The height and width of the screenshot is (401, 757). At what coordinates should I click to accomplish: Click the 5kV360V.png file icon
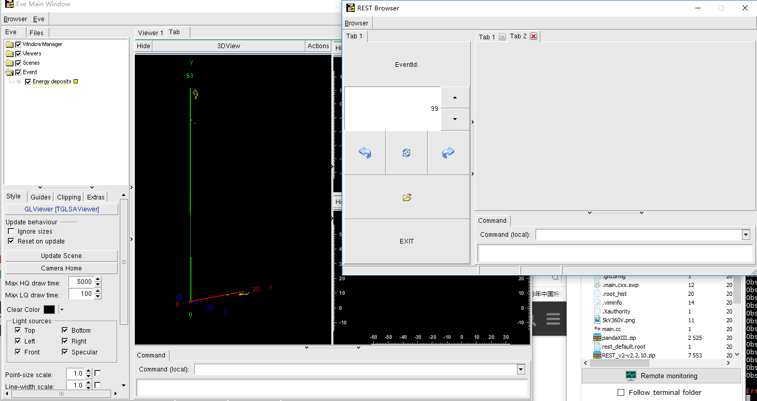click(x=597, y=320)
